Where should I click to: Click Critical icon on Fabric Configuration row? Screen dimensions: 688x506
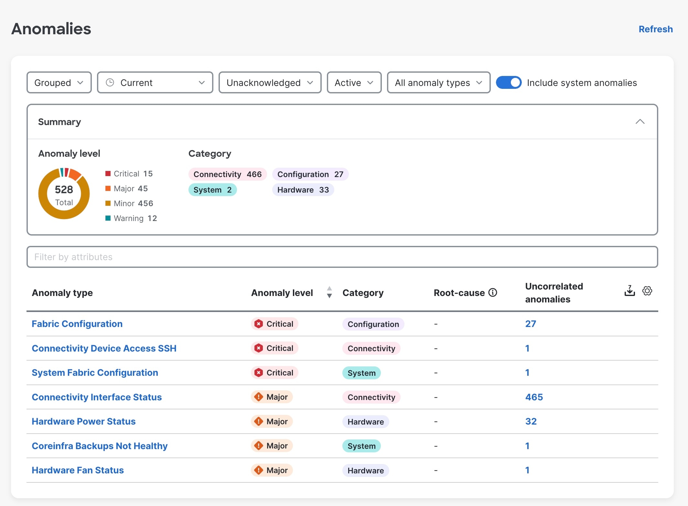tap(258, 324)
